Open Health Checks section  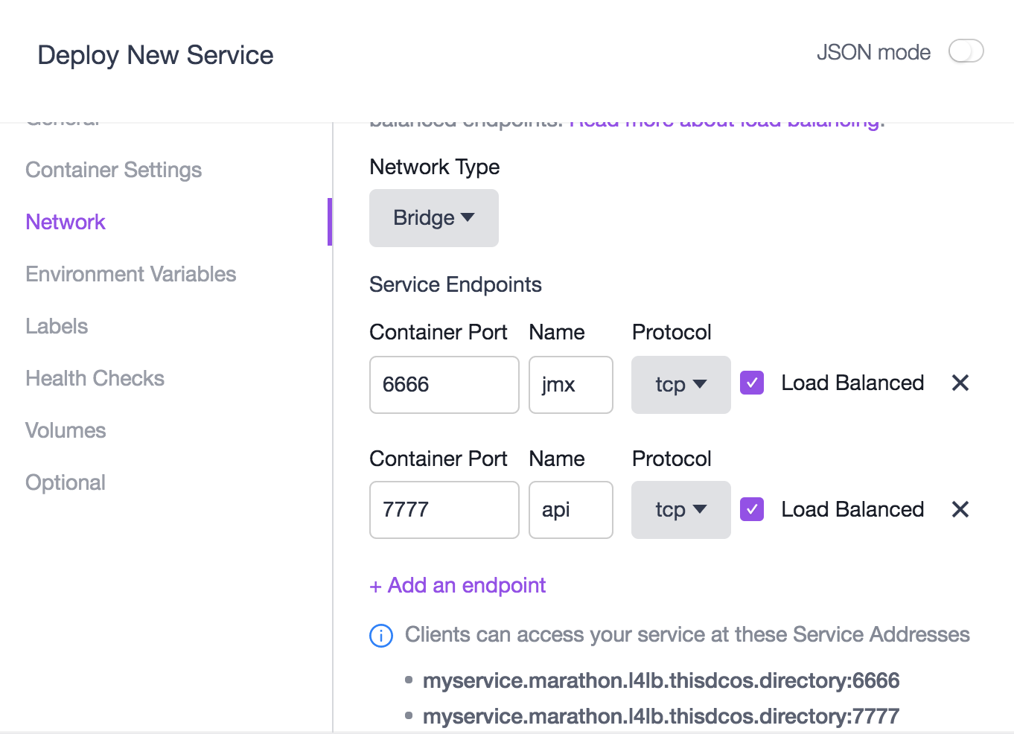pos(95,378)
